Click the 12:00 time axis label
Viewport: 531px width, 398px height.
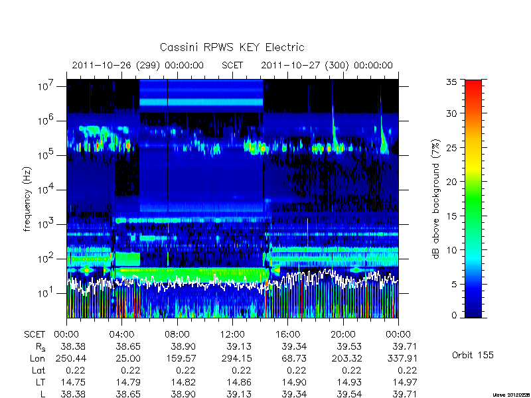232,334
